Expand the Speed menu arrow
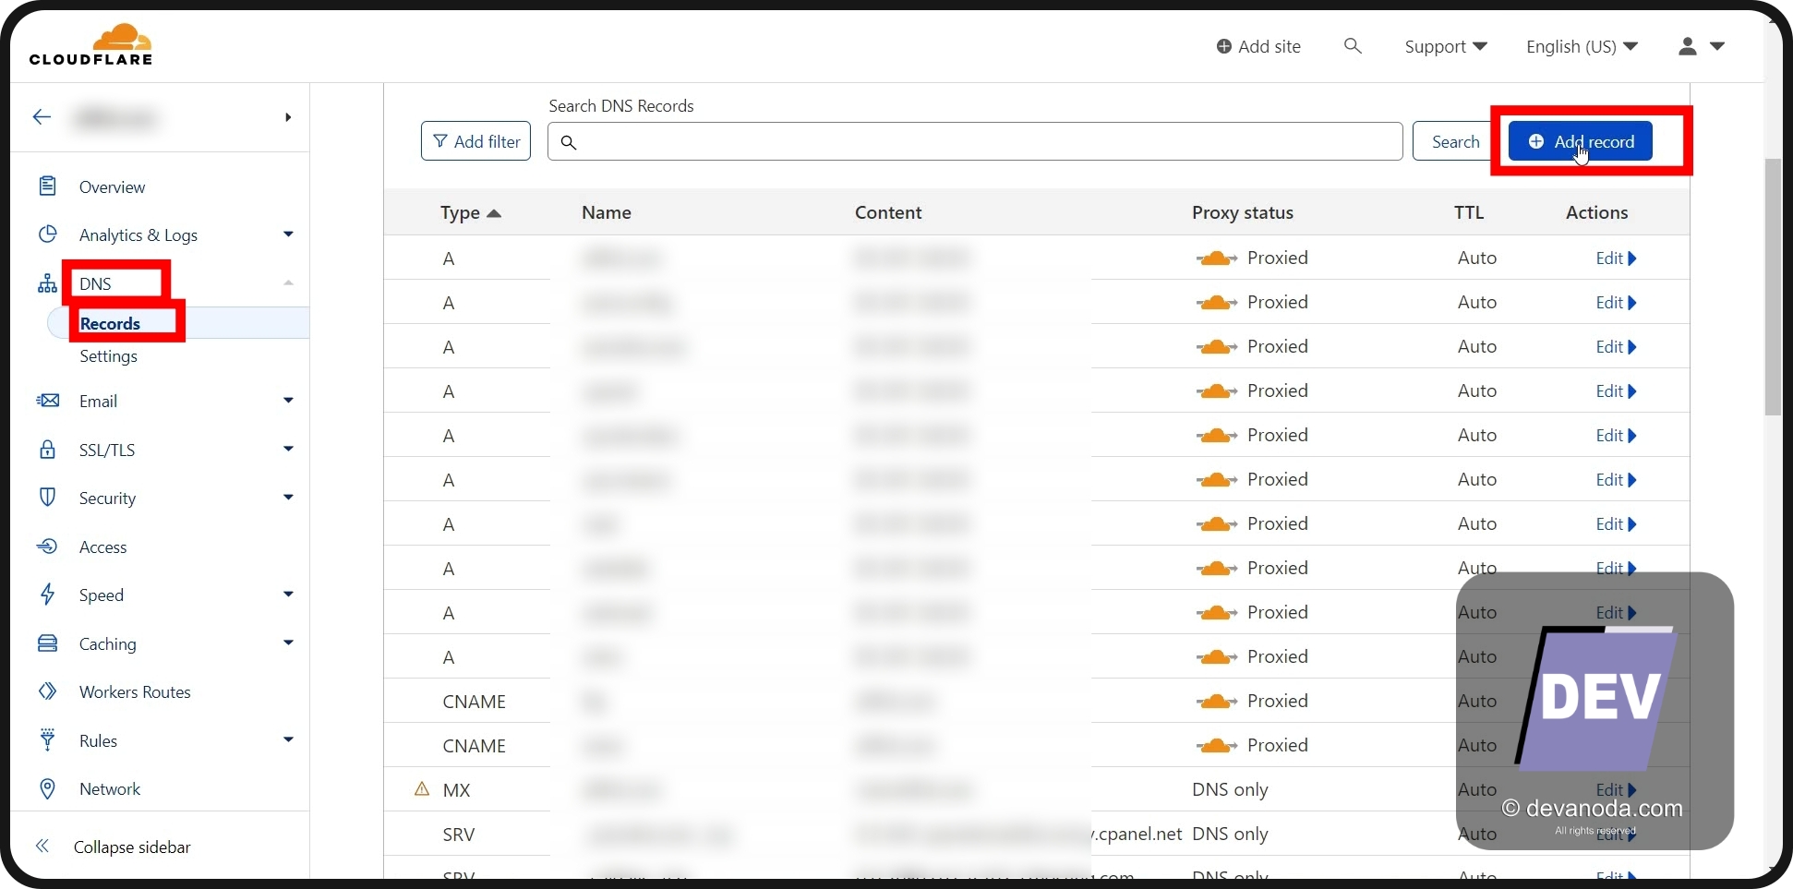The height and width of the screenshot is (889, 1793). 288,594
